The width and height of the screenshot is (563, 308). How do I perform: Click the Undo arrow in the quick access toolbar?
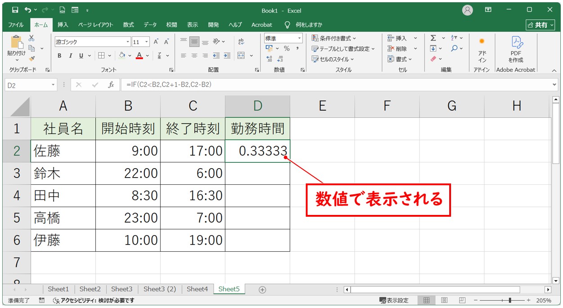(x=28, y=10)
